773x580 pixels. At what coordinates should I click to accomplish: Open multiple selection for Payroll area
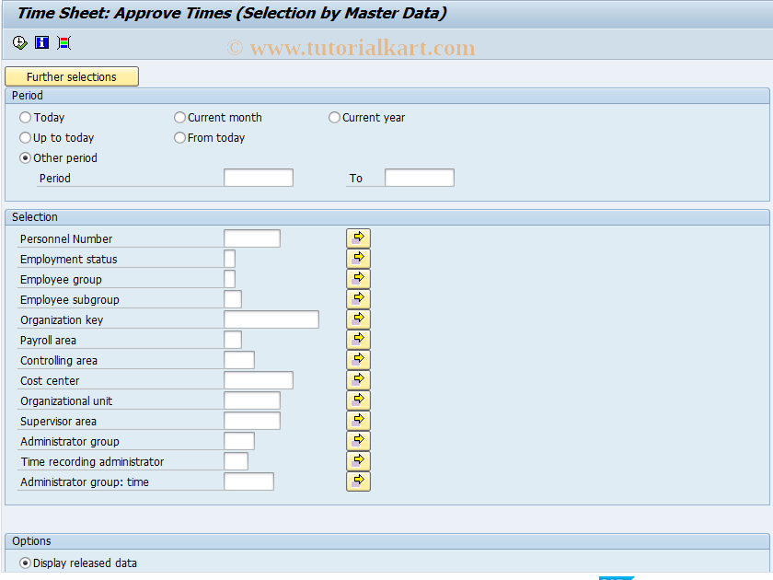pyautogui.click(x=358, y=339)
